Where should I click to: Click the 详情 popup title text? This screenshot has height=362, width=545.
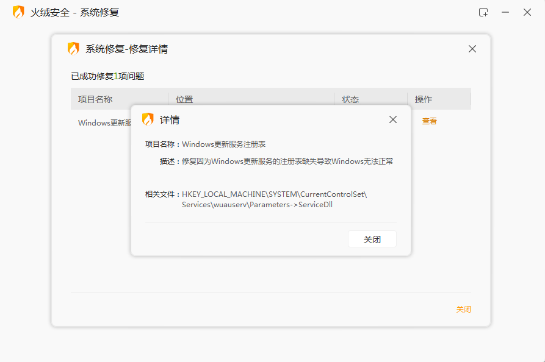(170, 119)
